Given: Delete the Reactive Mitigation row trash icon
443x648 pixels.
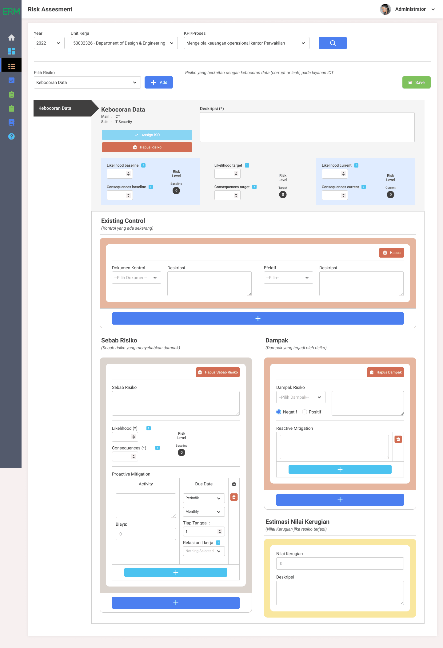Looking at the screenshot, I should click(398, 439).
